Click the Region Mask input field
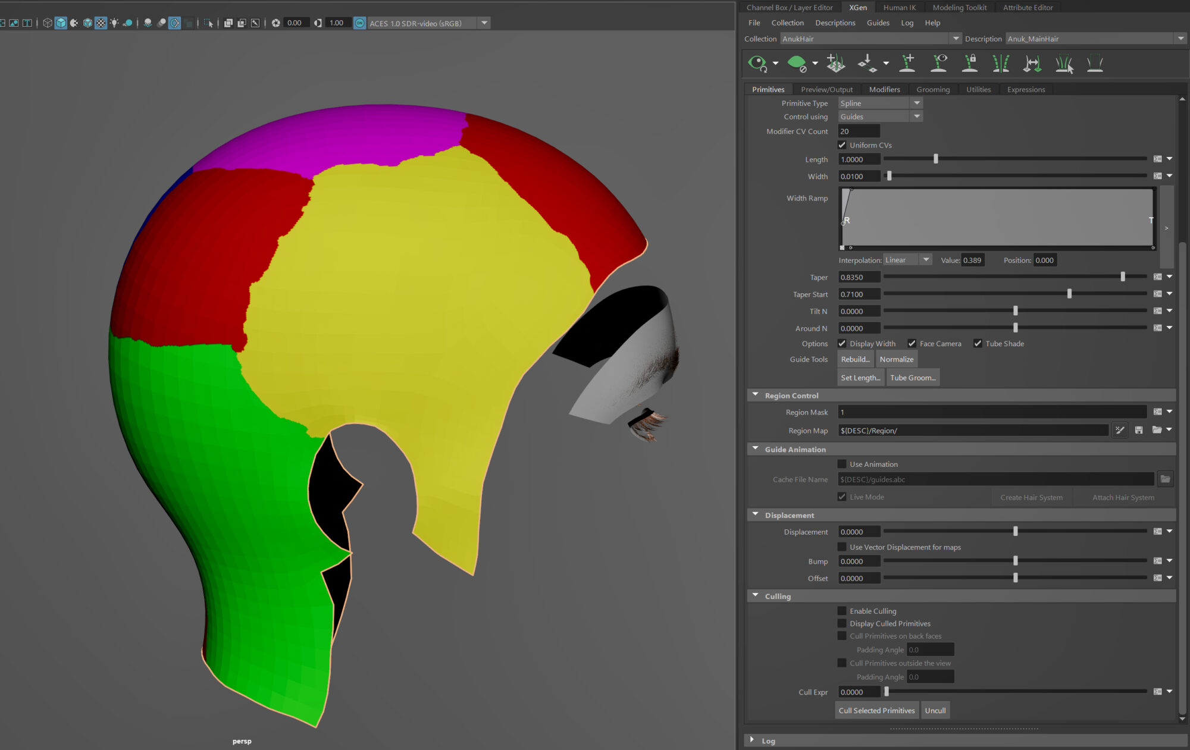Viewport: 1190px width, 750px height. click(x=992, y=412)
